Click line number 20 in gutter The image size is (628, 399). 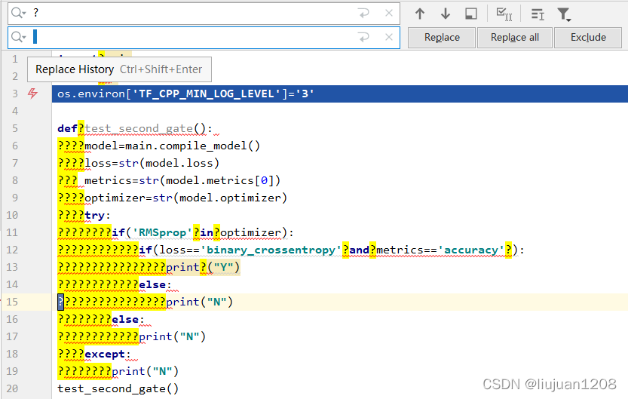click(x=12, y=388)
